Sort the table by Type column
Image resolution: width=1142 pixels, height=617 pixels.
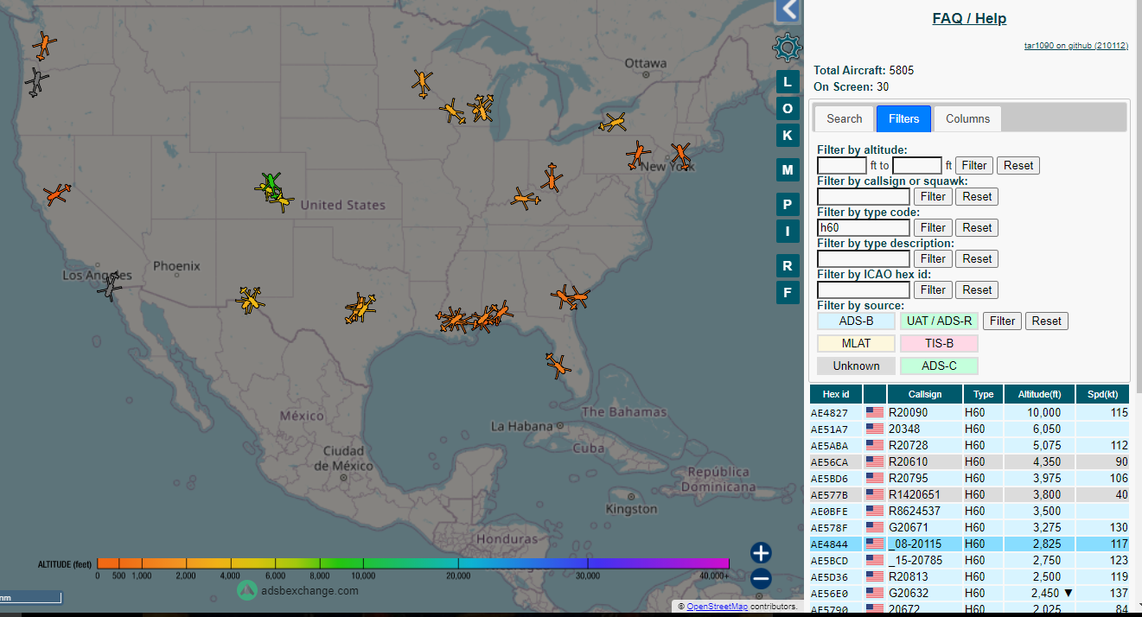pyautogui.click(x=984, y=394)
